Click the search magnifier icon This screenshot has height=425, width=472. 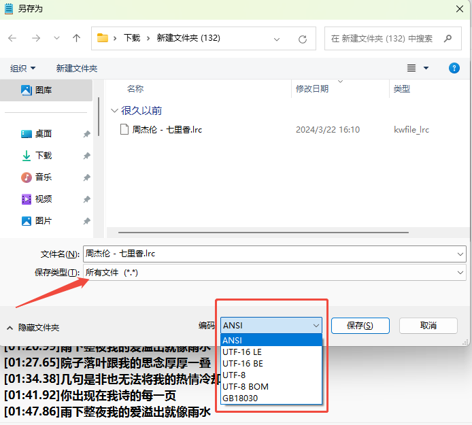click(x=448, y=39)
